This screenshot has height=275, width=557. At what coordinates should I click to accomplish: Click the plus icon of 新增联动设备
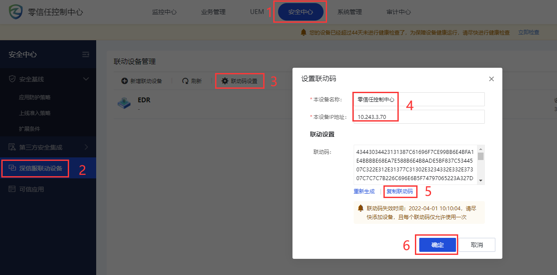[x=125, y=81]
